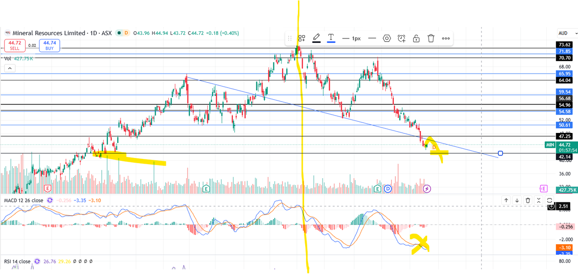Click the 42.14 price axis label
The image size is (578, 274).
(564, 157)
